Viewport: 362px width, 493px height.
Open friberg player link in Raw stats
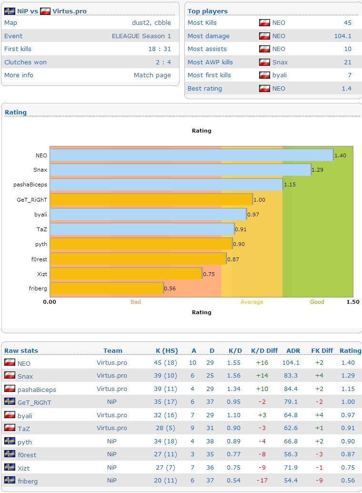click(x=28, y=481)
